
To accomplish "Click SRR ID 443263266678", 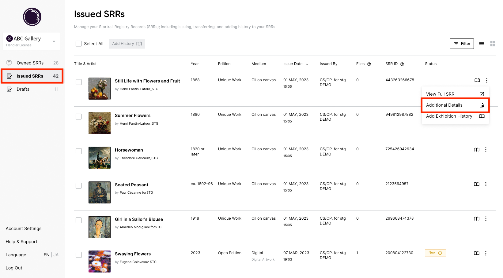I will [x=400, y=80].
